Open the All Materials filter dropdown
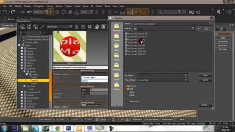 (x=70, y=27)
